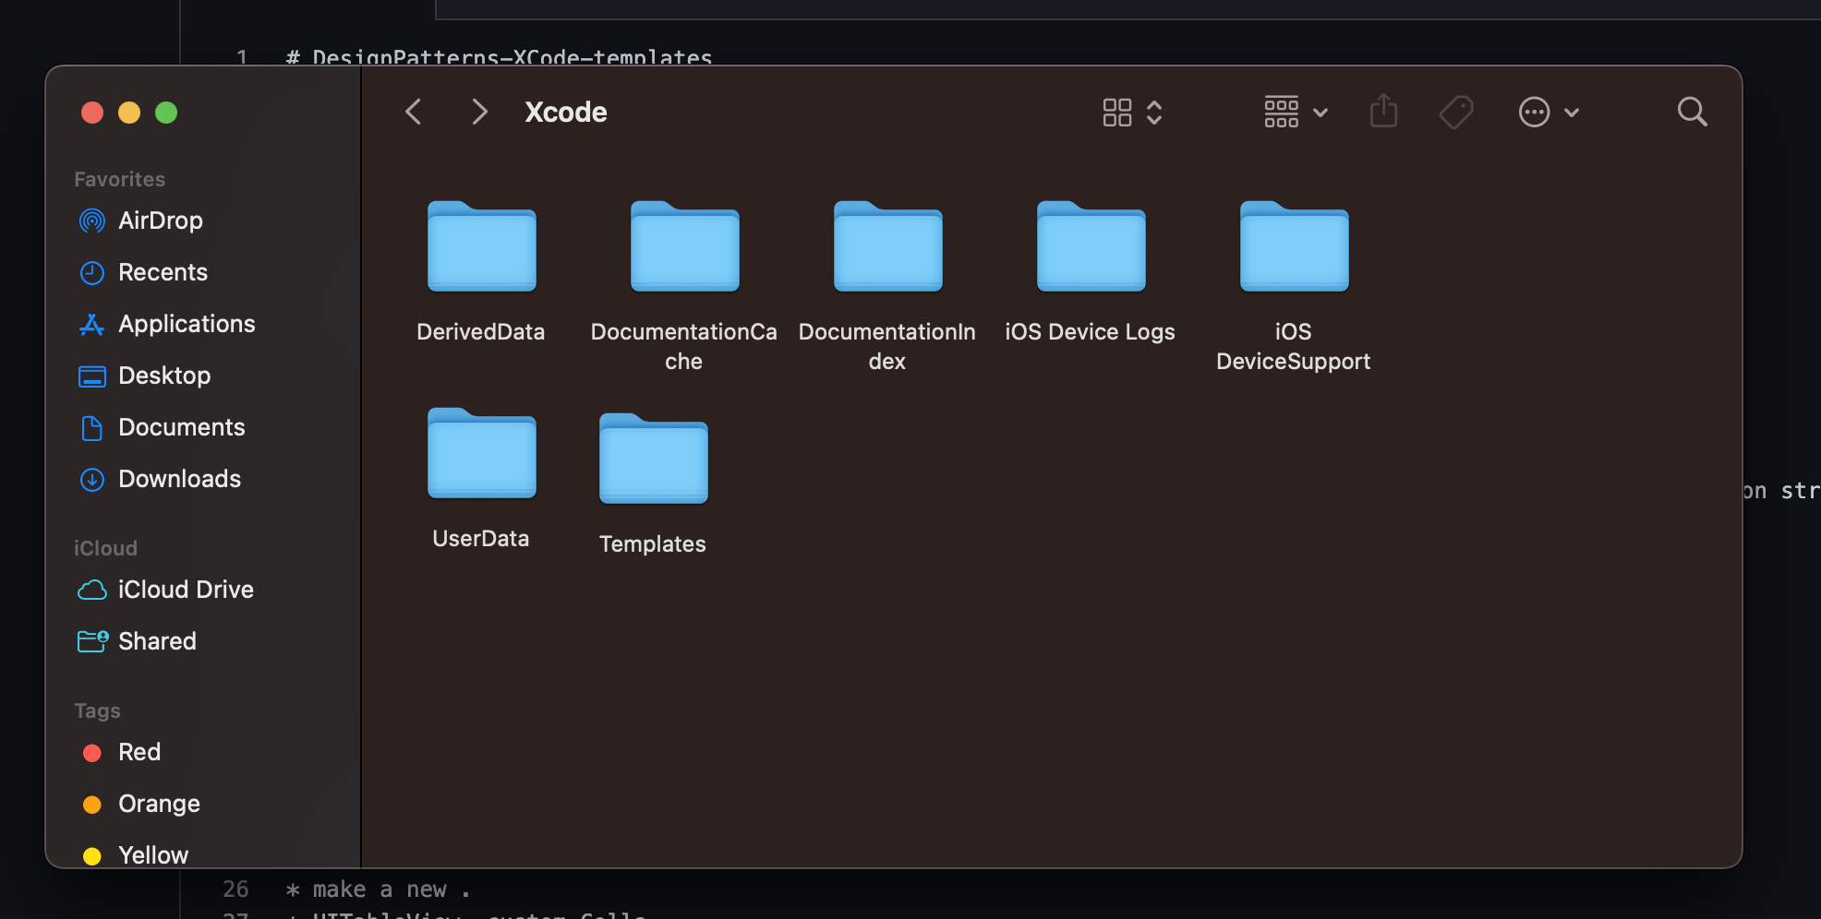Open the iOS Device Logs folder
This screenshot has height=919, width=1821.
(1090, 246)
